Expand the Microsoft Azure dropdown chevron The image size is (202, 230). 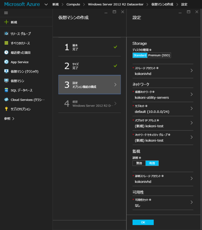[46, 4]
